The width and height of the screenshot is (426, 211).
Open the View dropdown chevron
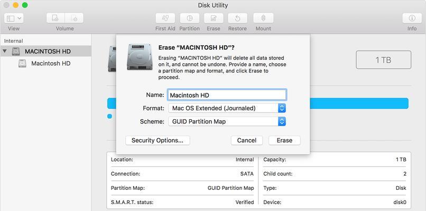click(x=20, y=18)
